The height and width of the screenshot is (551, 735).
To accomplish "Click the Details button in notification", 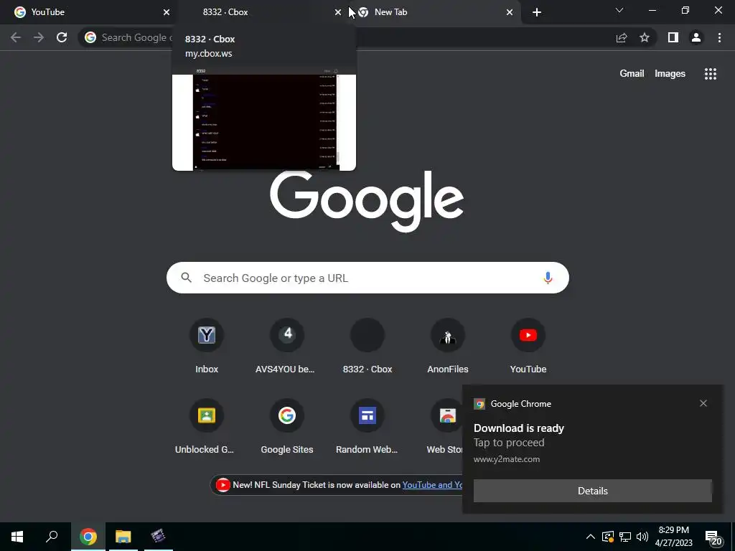I will pos(592,491).
